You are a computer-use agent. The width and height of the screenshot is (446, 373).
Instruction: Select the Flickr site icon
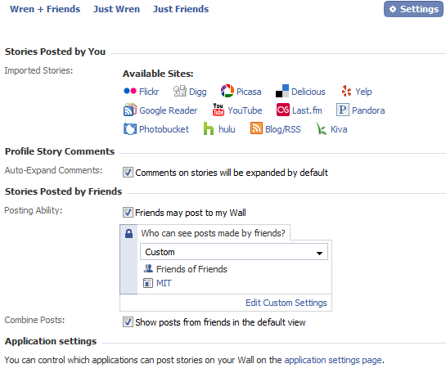click(x=130, y=91)
